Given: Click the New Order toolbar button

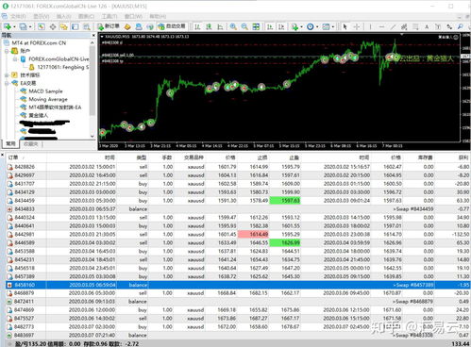Looking at the screenshot, I should (109, 26).
